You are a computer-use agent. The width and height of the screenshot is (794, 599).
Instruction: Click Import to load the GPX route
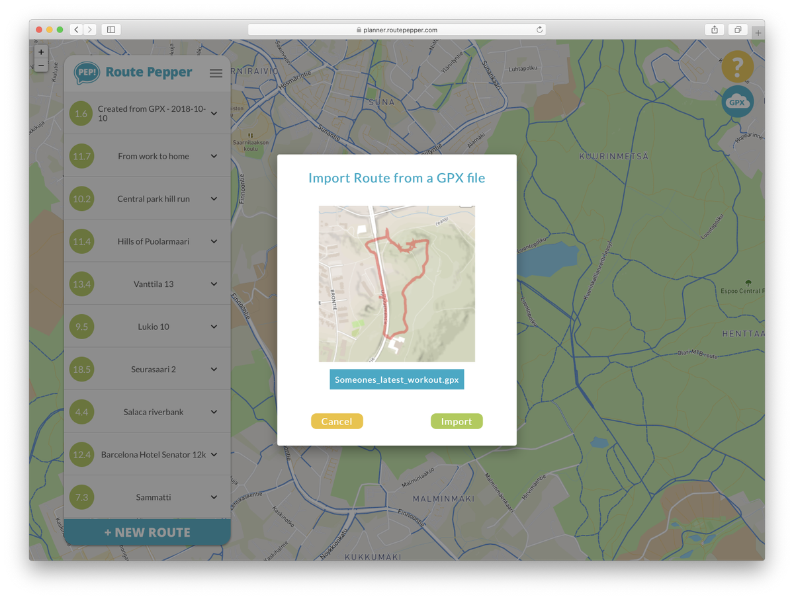pyautogui.click(x=457, y=421)
